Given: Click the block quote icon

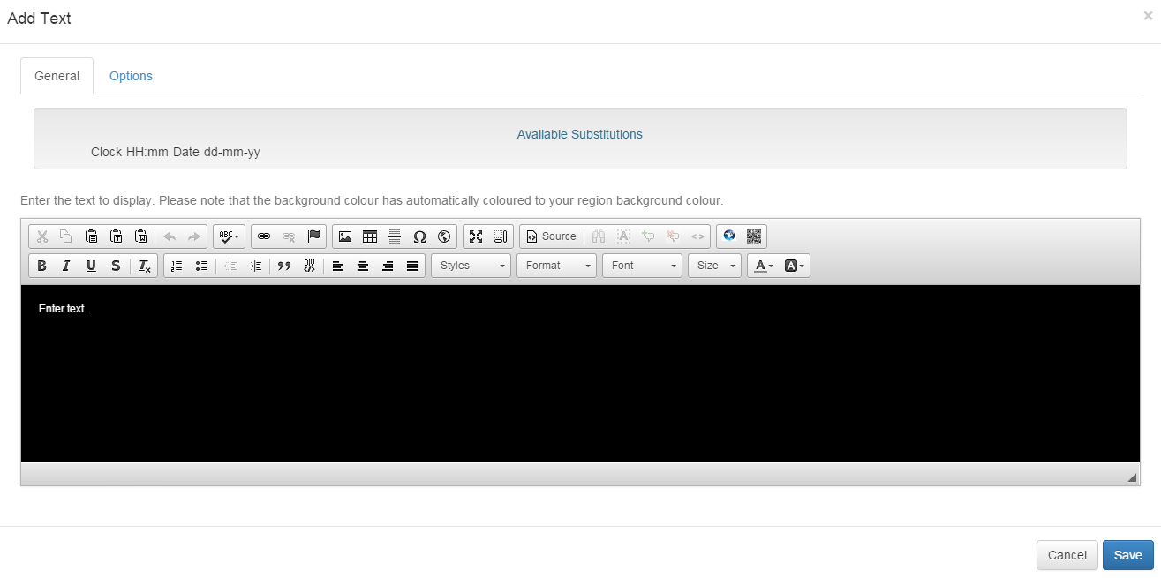Looking at the screenshot, I should pos(284,266).
